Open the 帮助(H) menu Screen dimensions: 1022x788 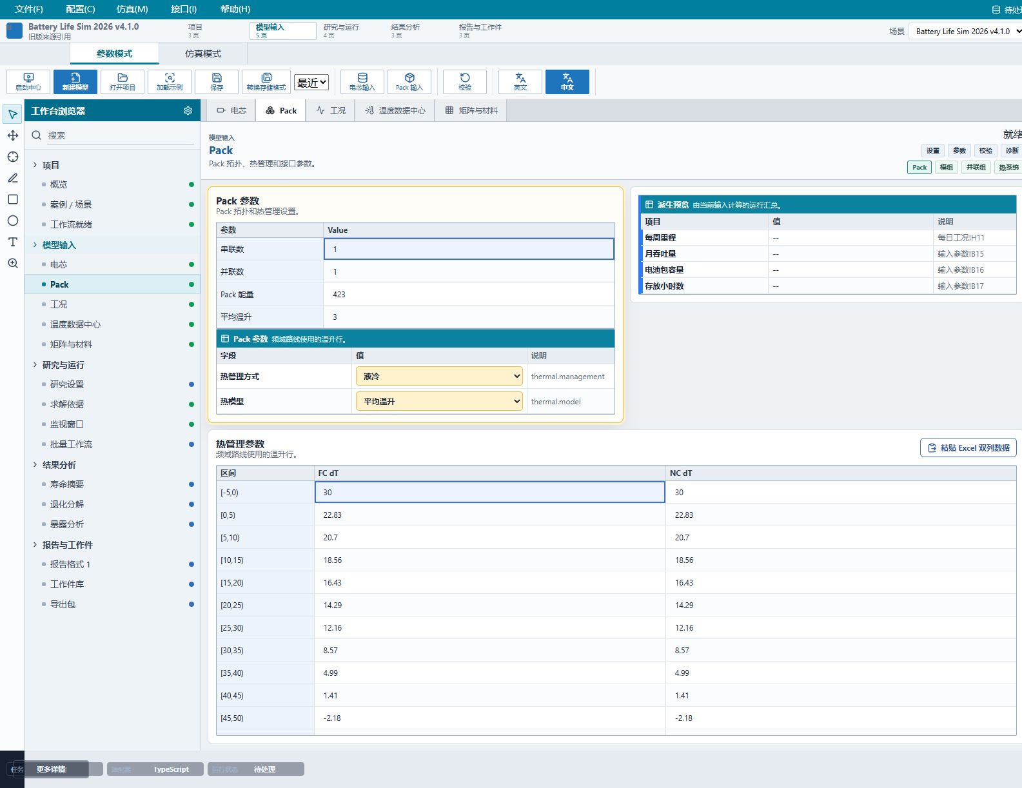pos(235,9)
